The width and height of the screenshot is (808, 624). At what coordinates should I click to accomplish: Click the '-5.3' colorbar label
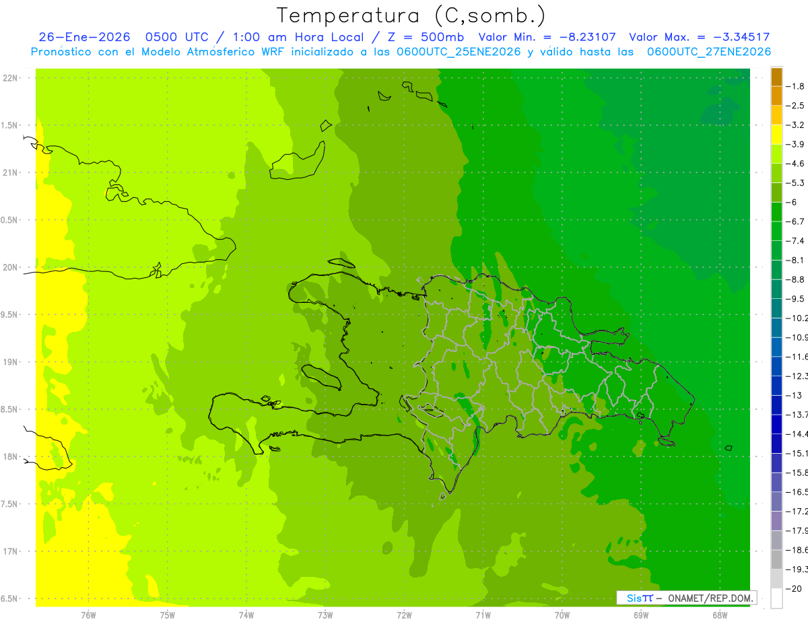[797, 183]
